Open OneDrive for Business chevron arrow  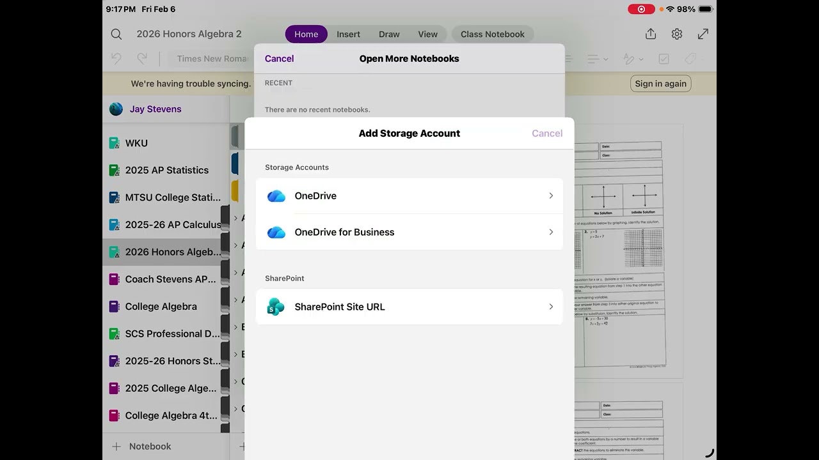551,233
